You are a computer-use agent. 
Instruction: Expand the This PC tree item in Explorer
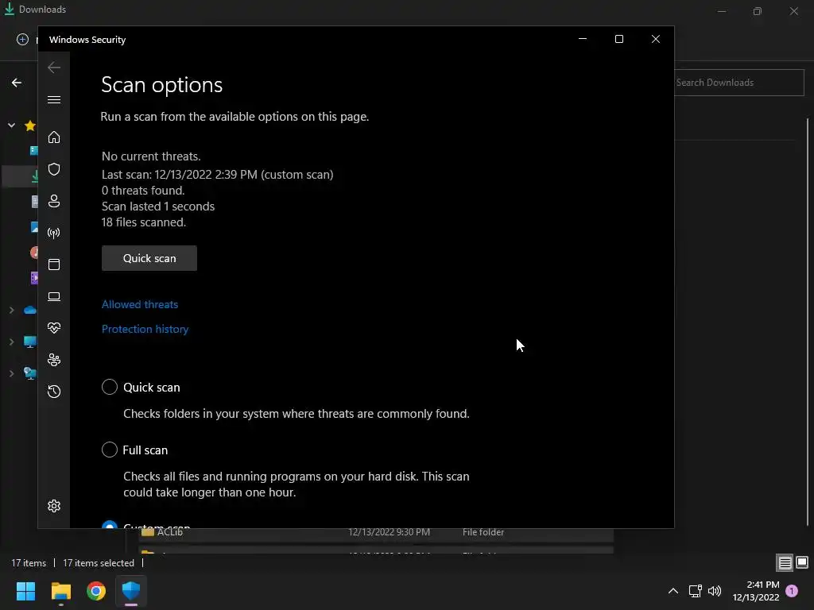11,342
